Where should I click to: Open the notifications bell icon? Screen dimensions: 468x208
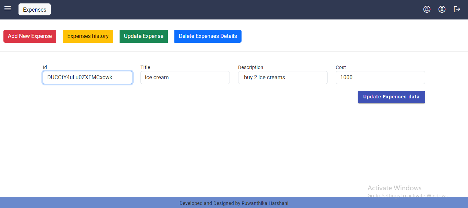click(427, 9)
